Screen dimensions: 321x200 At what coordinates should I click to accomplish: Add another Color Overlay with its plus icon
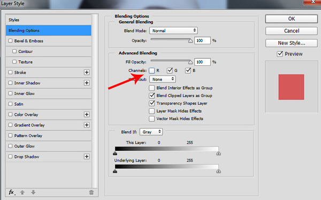(x=87, y=115)
